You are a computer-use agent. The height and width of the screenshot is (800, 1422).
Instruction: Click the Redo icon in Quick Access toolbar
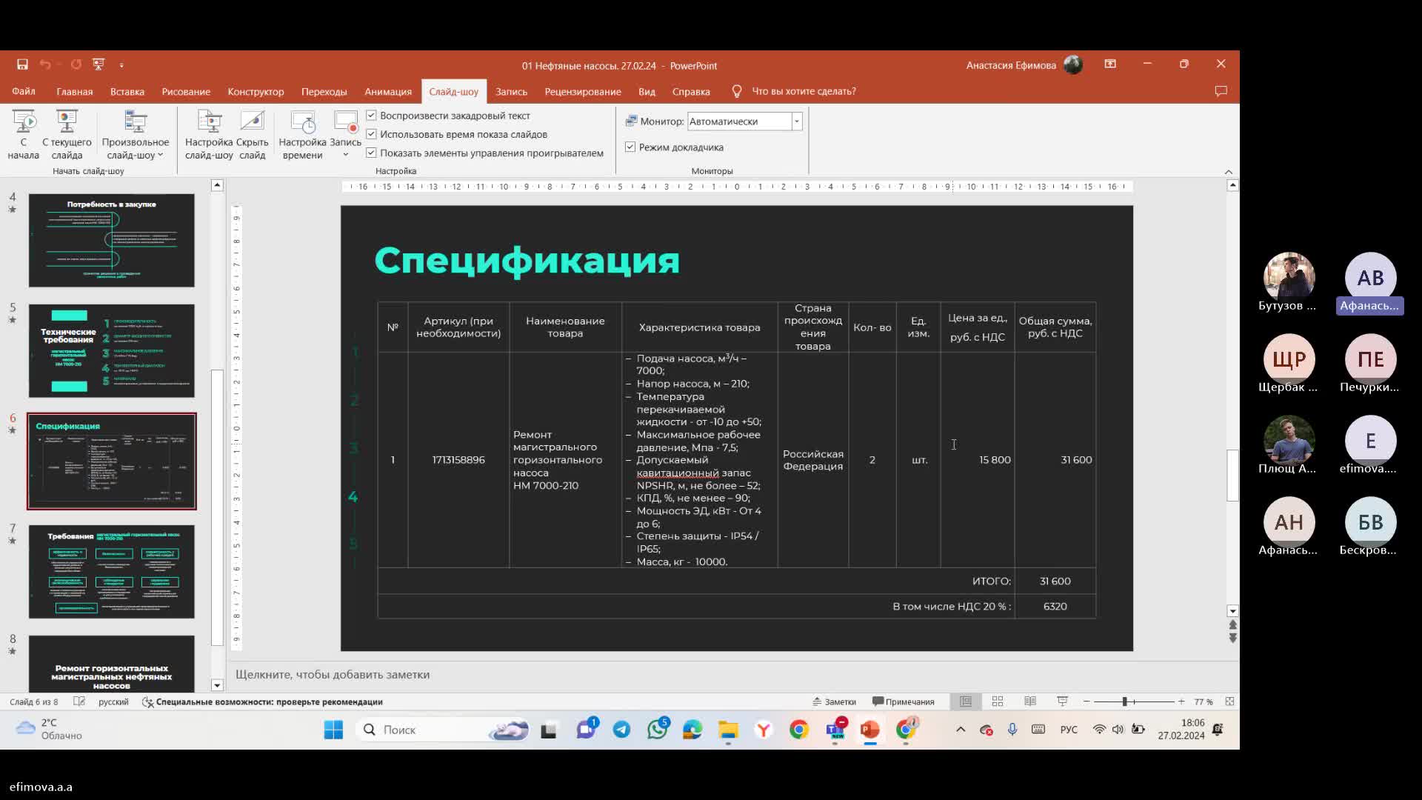[76, 64]
